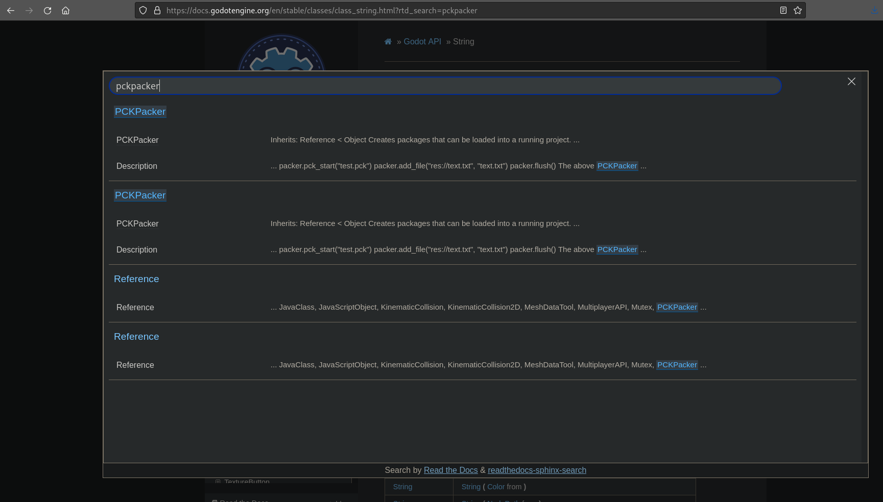883x502 pixels.
Task: Open the Reference search result heading
Action: [x=136, y=279]
